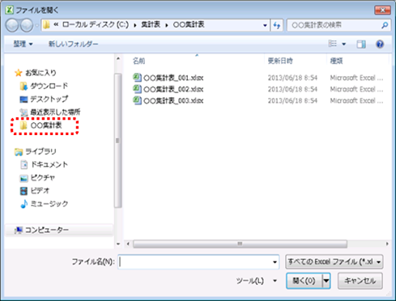Click the 開く(O) button
Screen dimensions: 396x301
[x=304, y=281]
